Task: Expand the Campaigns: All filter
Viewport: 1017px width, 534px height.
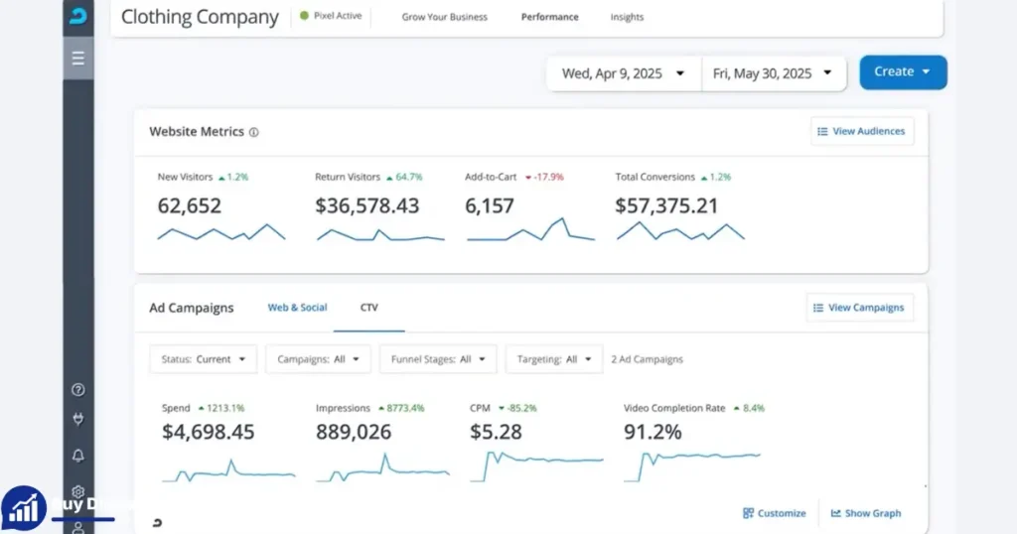Action: tap(318, 359)
